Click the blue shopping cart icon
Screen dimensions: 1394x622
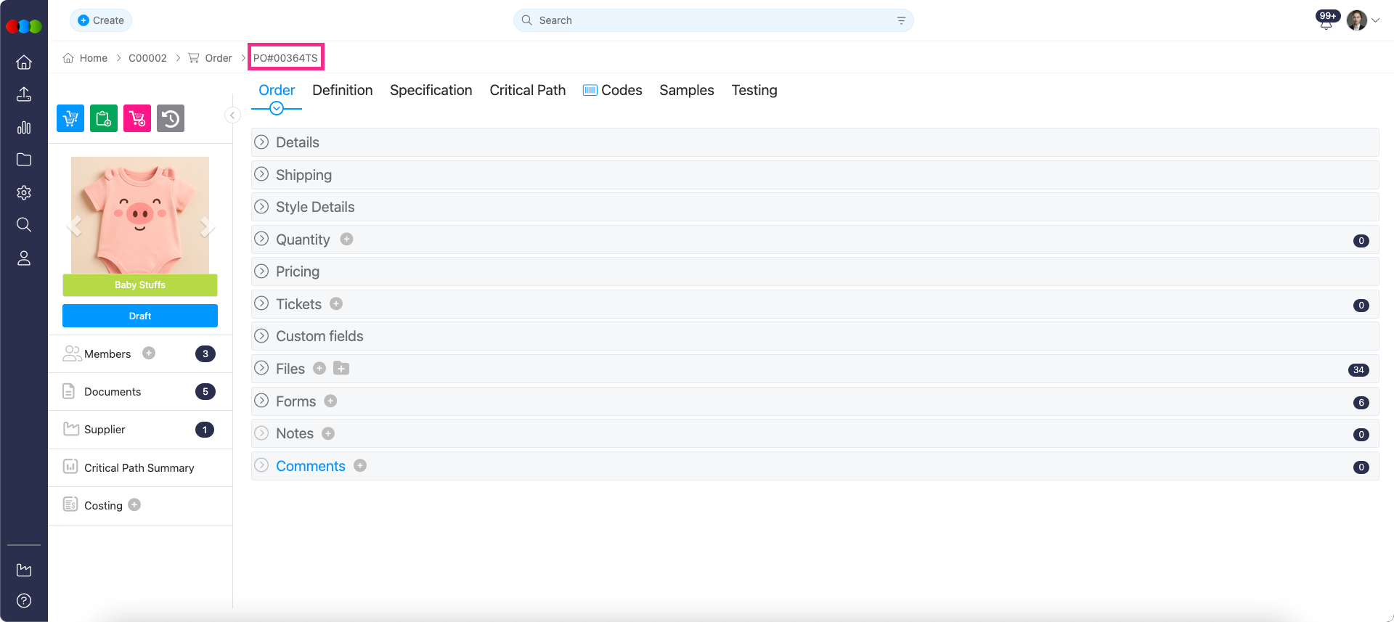70,118
